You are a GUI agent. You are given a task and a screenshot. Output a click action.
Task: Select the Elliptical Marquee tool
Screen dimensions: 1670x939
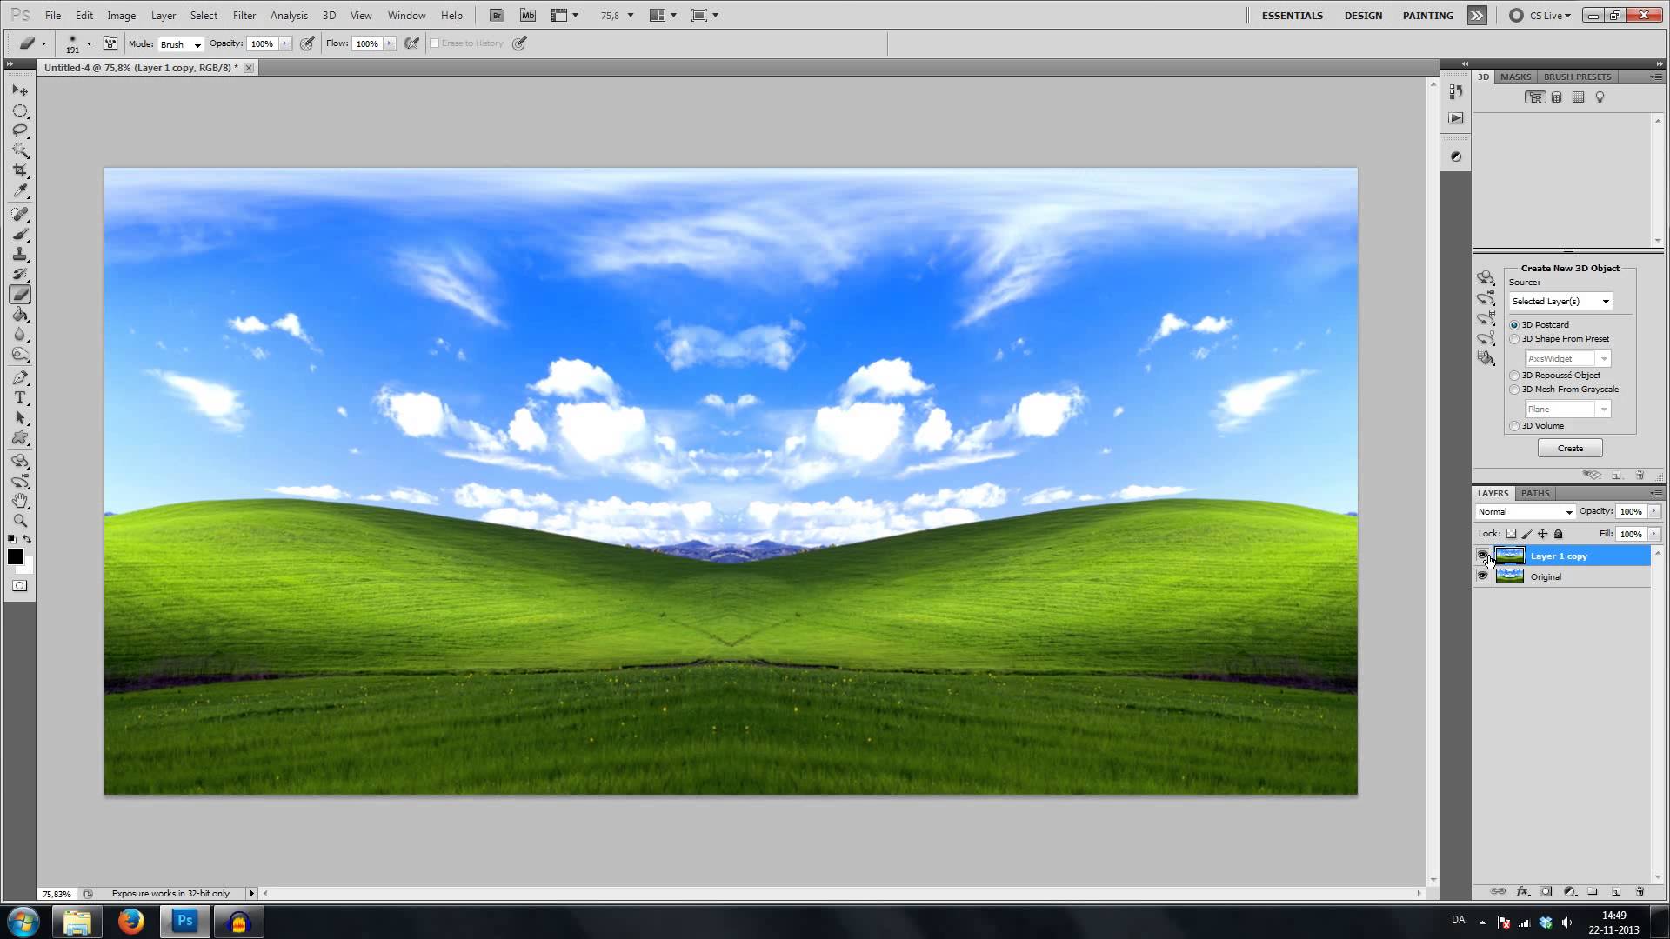pos(20,111)
